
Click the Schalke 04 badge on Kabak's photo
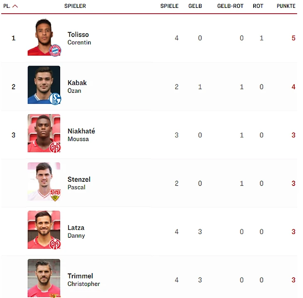click(55, 99)
